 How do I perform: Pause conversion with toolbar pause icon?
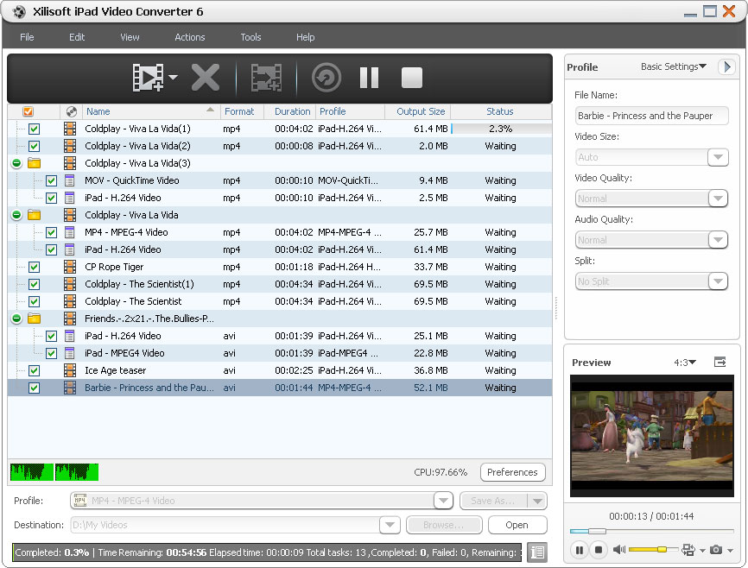pos(369,78)
